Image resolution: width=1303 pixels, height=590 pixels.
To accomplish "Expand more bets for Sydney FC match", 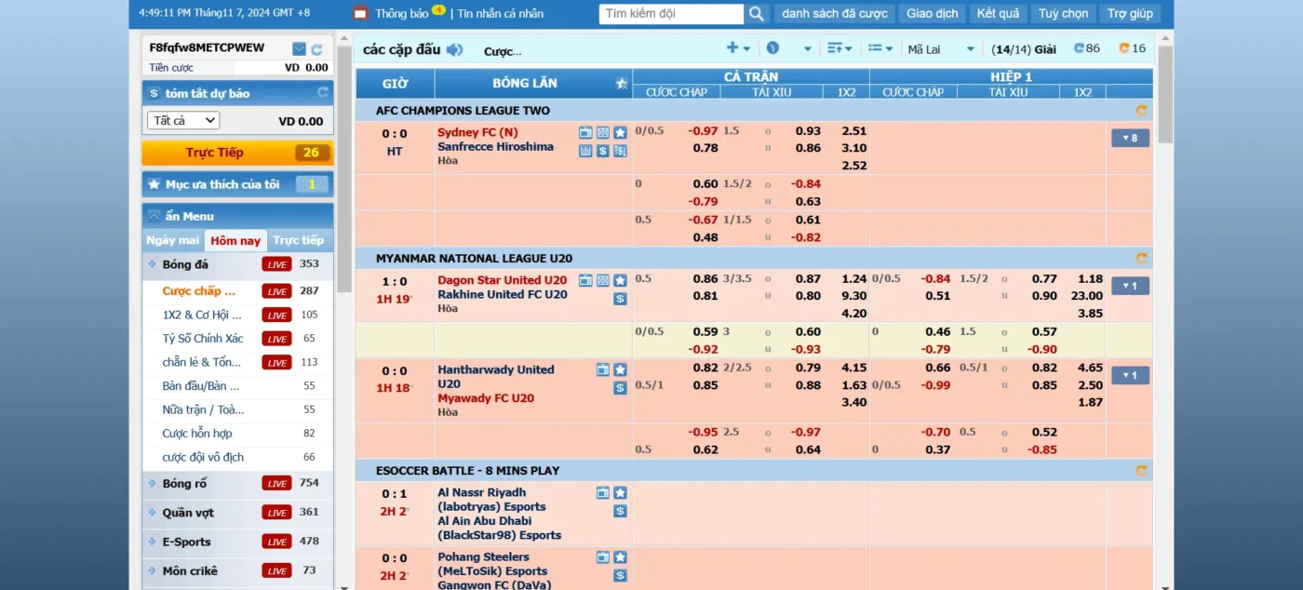I will (x=1130, y=138).
